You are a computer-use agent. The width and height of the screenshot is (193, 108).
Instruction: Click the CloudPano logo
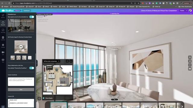(x=7, y=11)
